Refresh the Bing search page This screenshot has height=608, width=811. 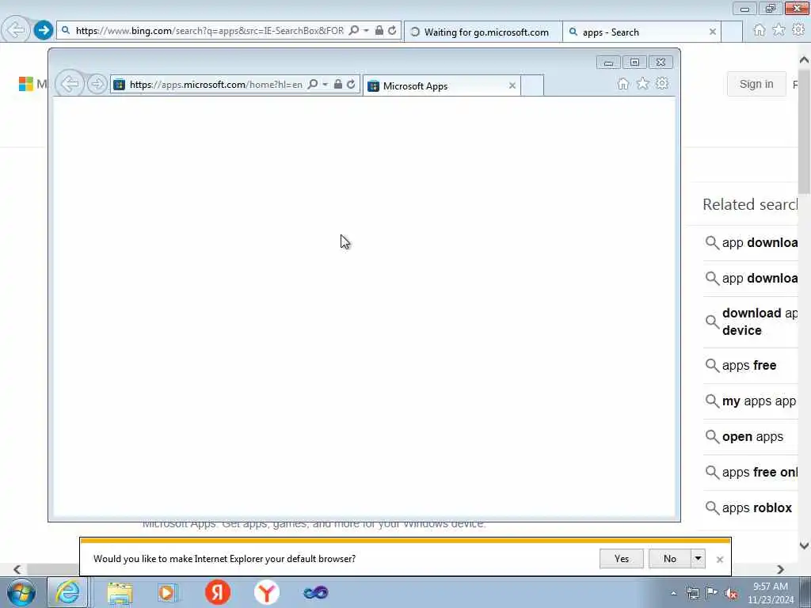point(393,31)
